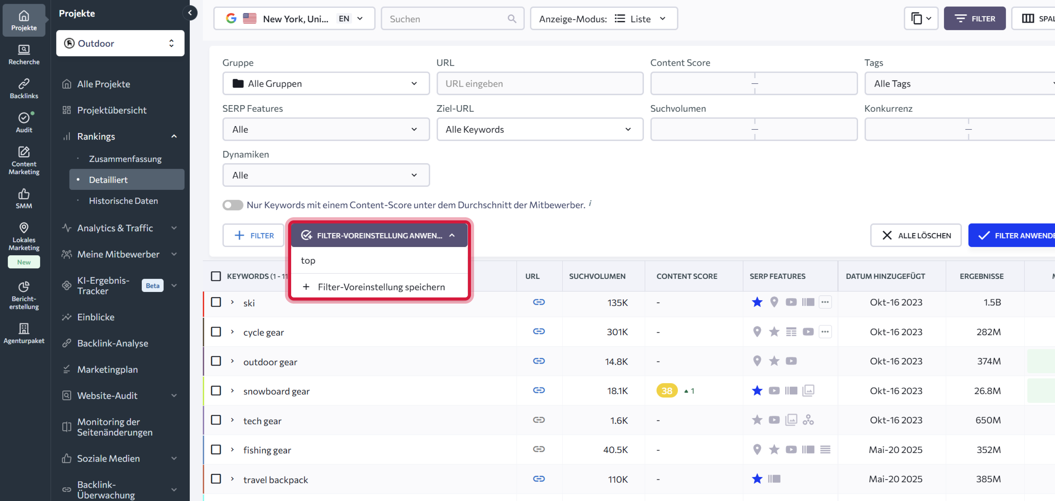Click the URL eingeben field
Viewport: 1055px width, 501px height.
point(540,84)
